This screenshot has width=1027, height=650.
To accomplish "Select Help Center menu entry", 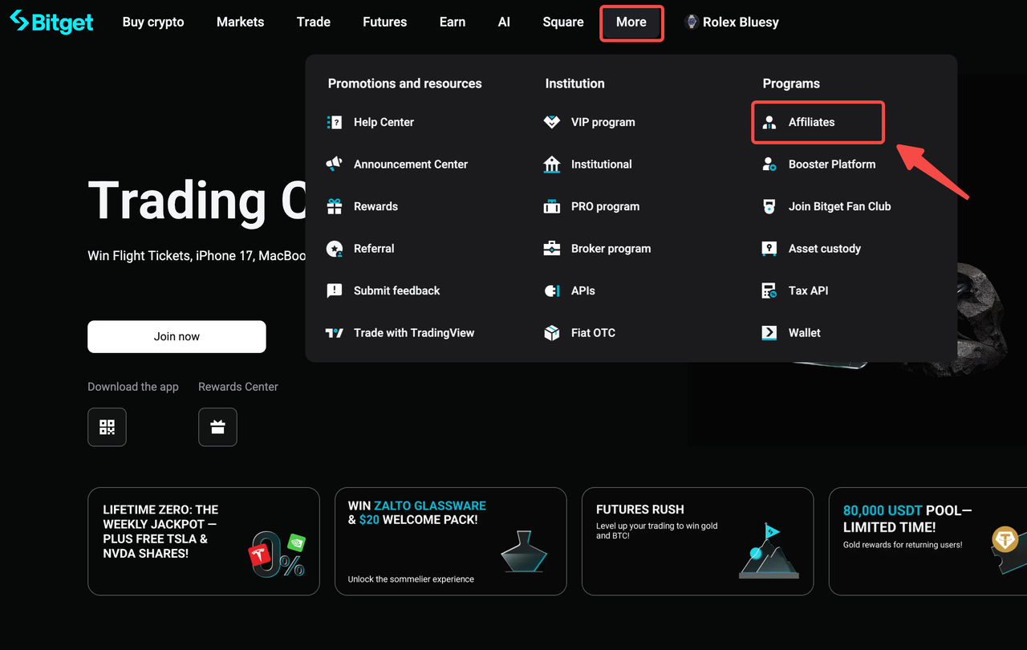I will tap(384, 122).
